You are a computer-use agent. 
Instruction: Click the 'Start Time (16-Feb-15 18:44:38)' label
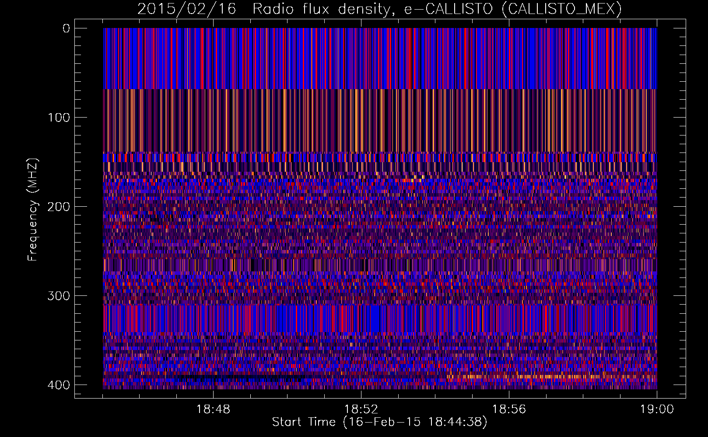coord(379,422)
